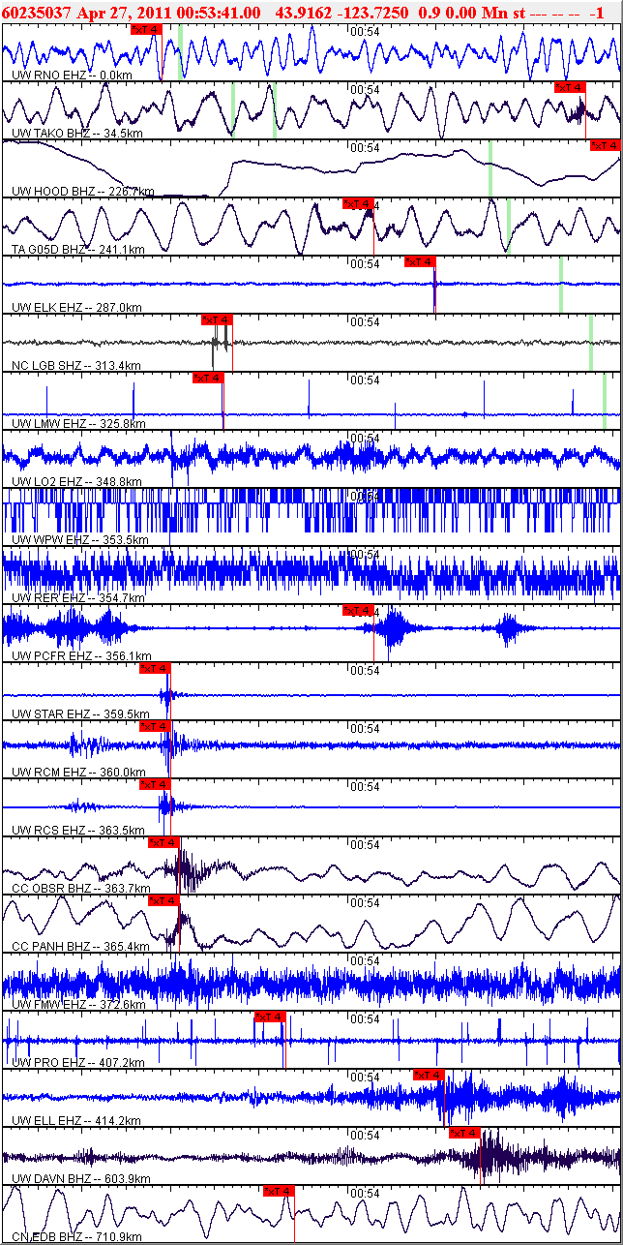Screen dimensions: 623x1245
Task: Click the 00:54 time label on LO2 trace
Action: pos(365,438)
